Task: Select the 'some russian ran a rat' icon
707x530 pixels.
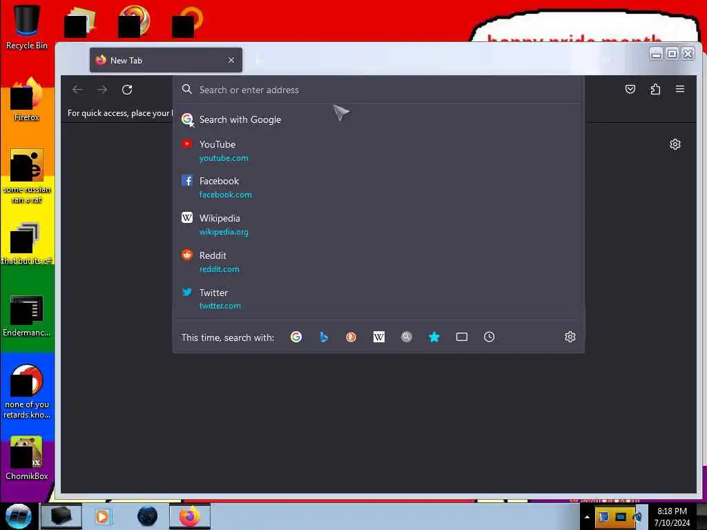Action: pyautogui.click(x=27, y=176)
